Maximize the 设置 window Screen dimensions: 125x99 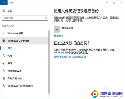point(114,3)
